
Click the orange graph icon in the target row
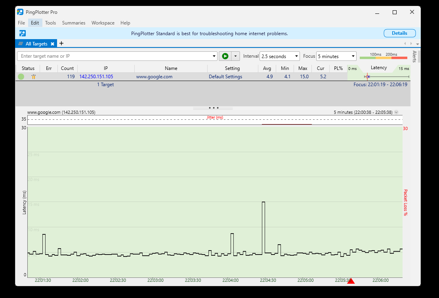click(x=33, y=77)
